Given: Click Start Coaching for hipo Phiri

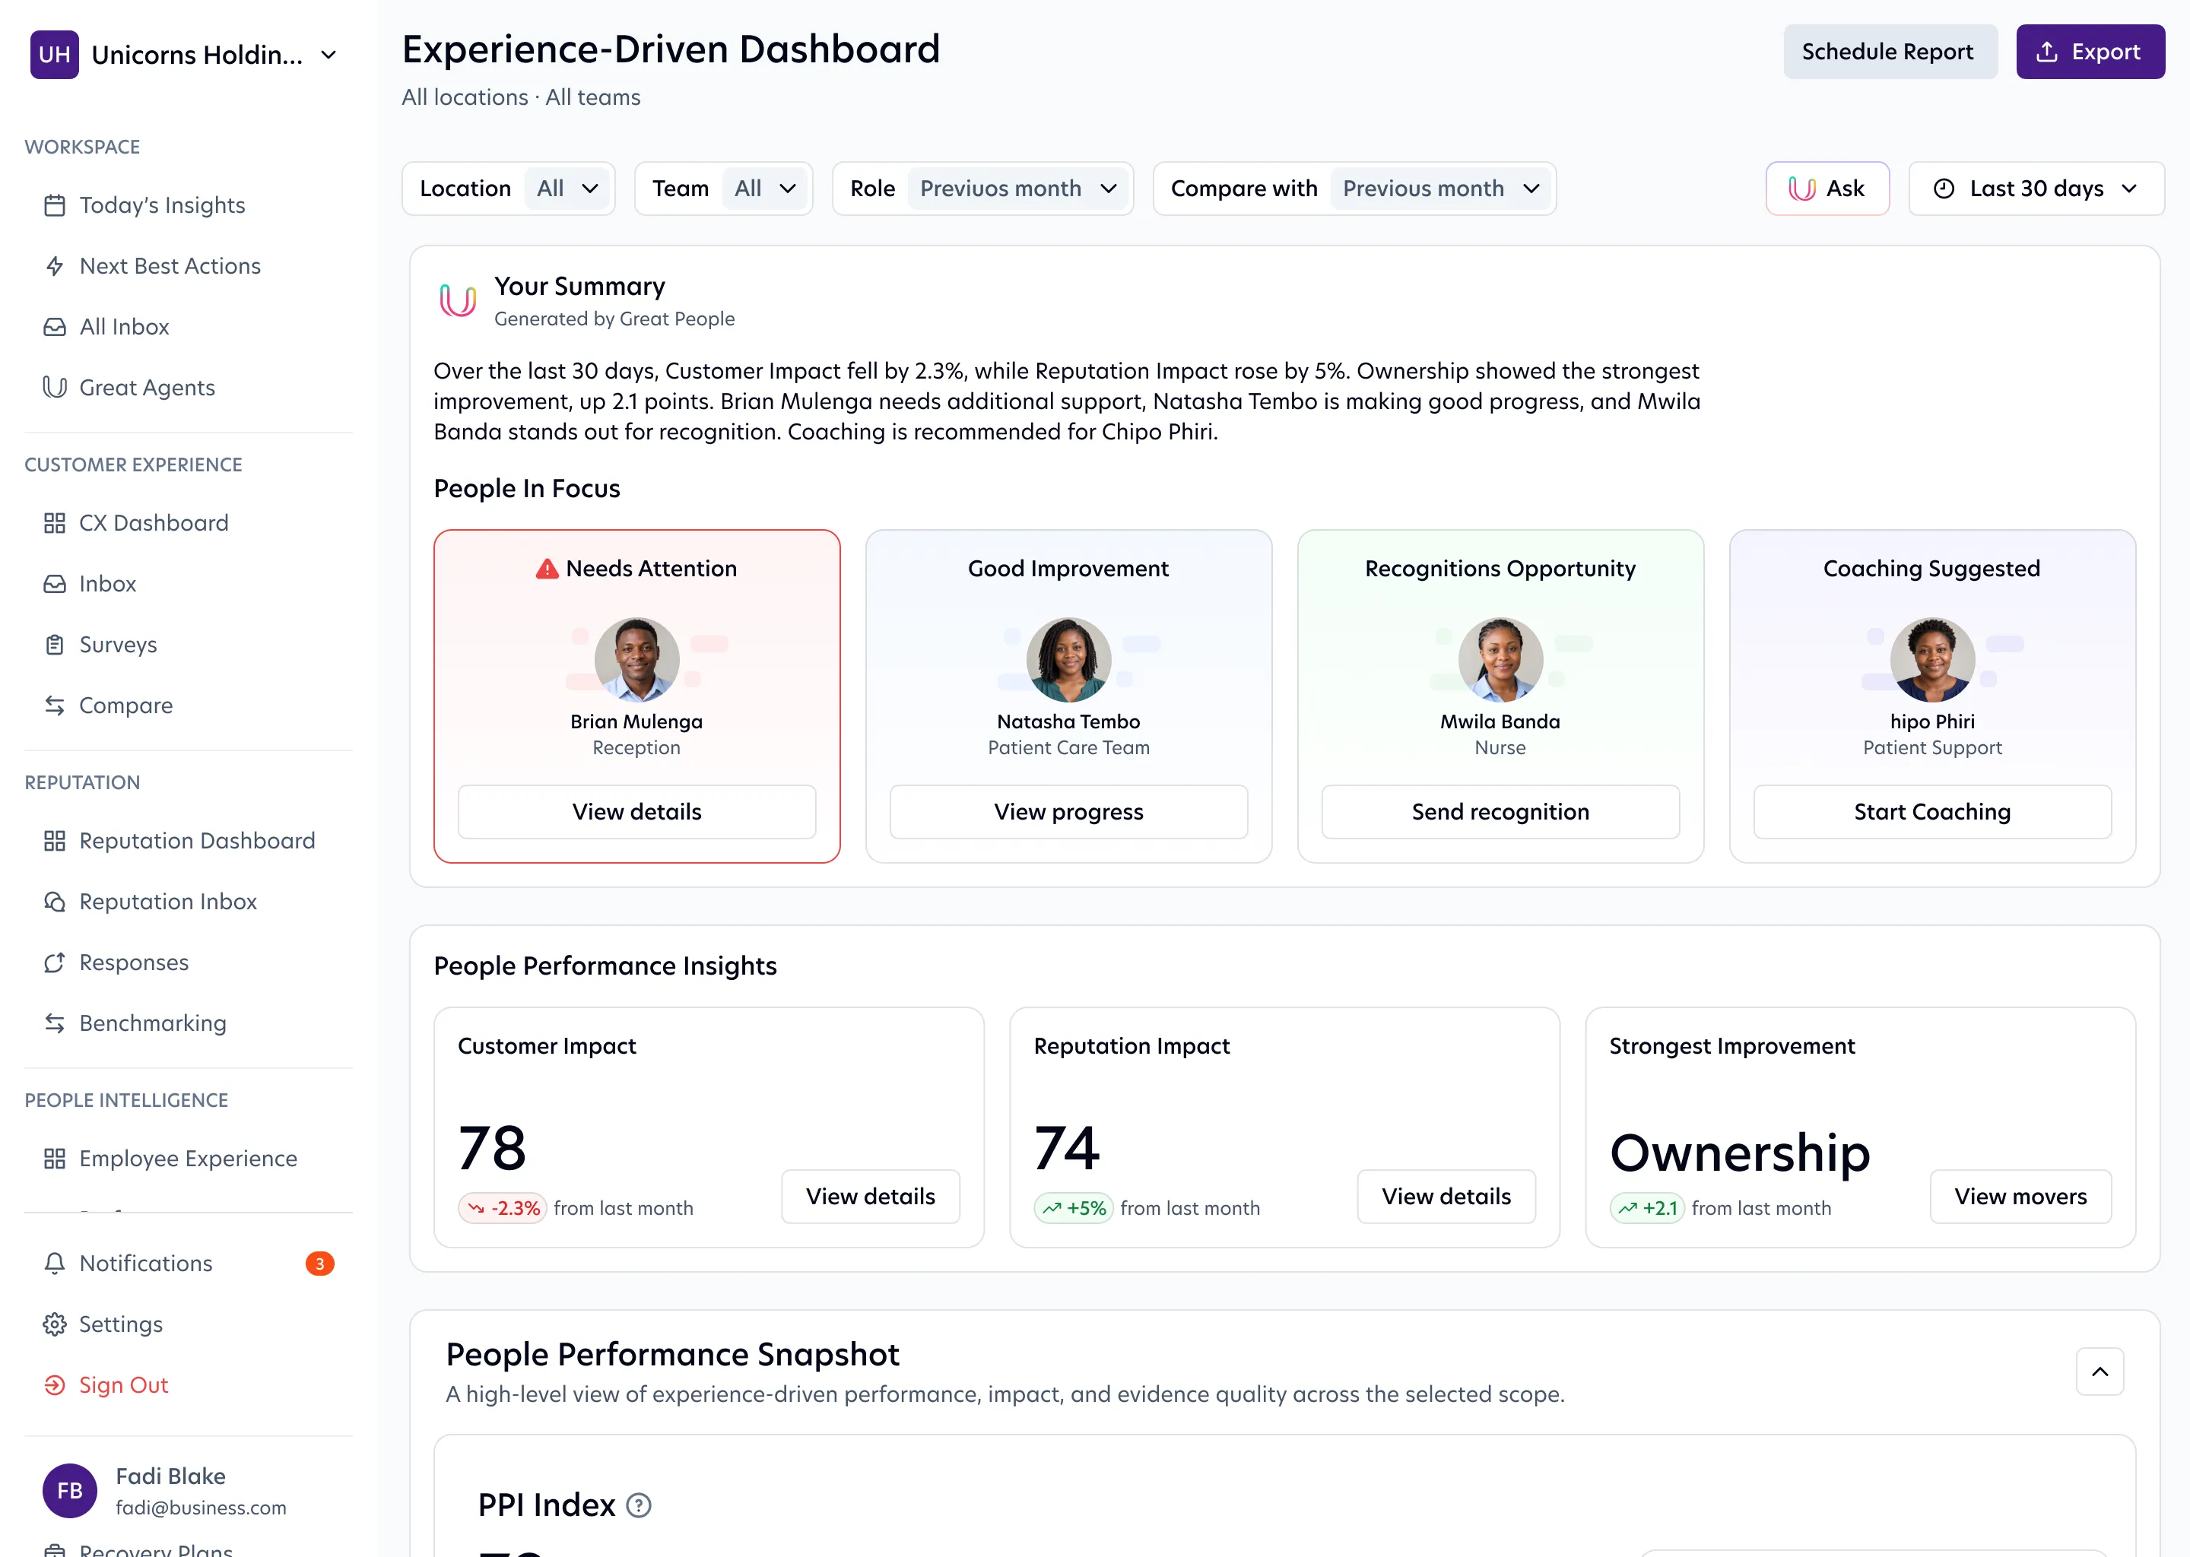Looking at the screenshot, I should [x=1932, y=812].
